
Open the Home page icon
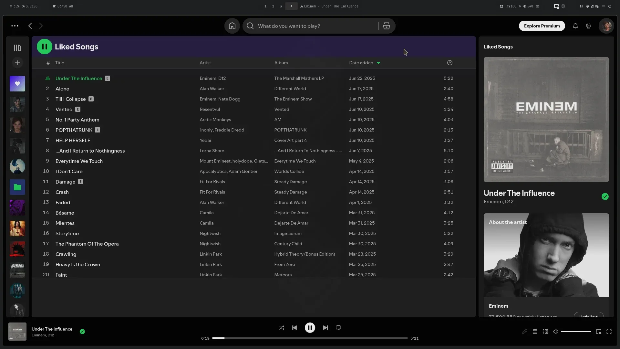(x=232, y=26)
